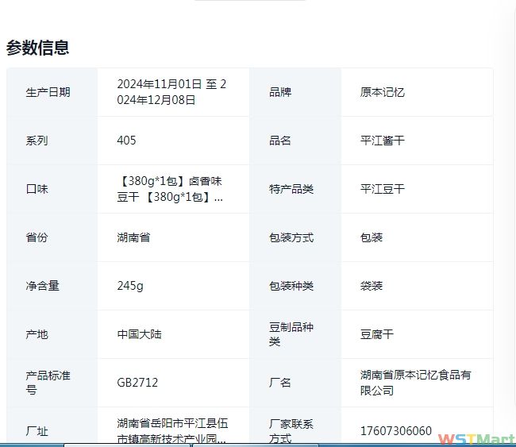Click the 包装方式 label cell
Image resolution: width=516 pixels, height=447 pixels.
[x=291, y=237]
